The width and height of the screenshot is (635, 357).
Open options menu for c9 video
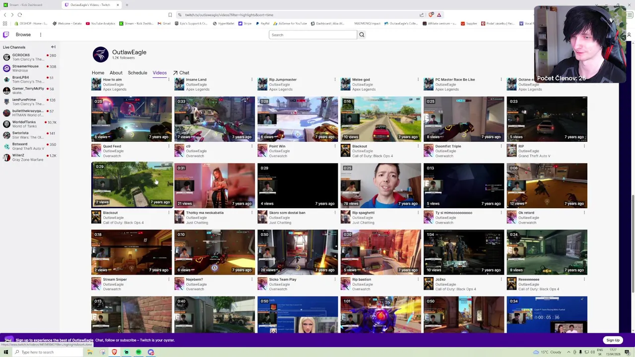tap(252, 146)
